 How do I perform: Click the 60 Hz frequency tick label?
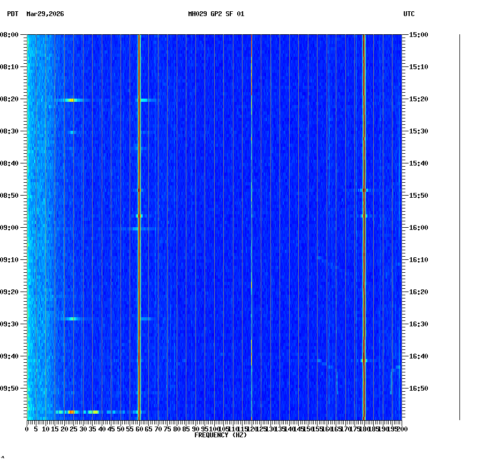pyautogui.click(x=138, y=429)
